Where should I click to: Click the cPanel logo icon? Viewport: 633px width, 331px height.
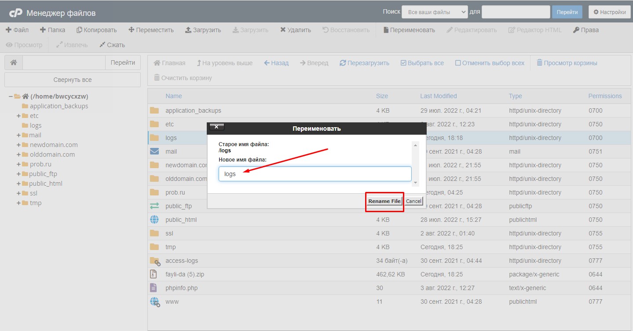(15, 13)
